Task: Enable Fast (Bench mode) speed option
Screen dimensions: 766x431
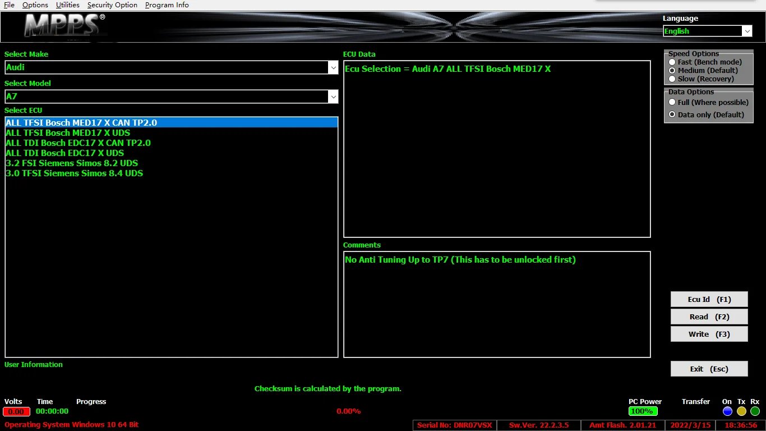Action: (x=672, y=62)
